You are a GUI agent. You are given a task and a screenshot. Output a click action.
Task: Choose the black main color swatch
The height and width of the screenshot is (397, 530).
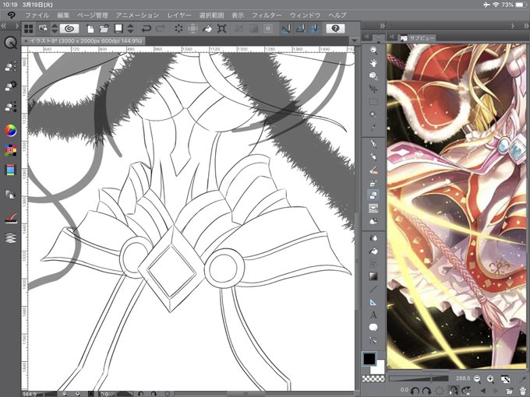click(x=369, y=359)
